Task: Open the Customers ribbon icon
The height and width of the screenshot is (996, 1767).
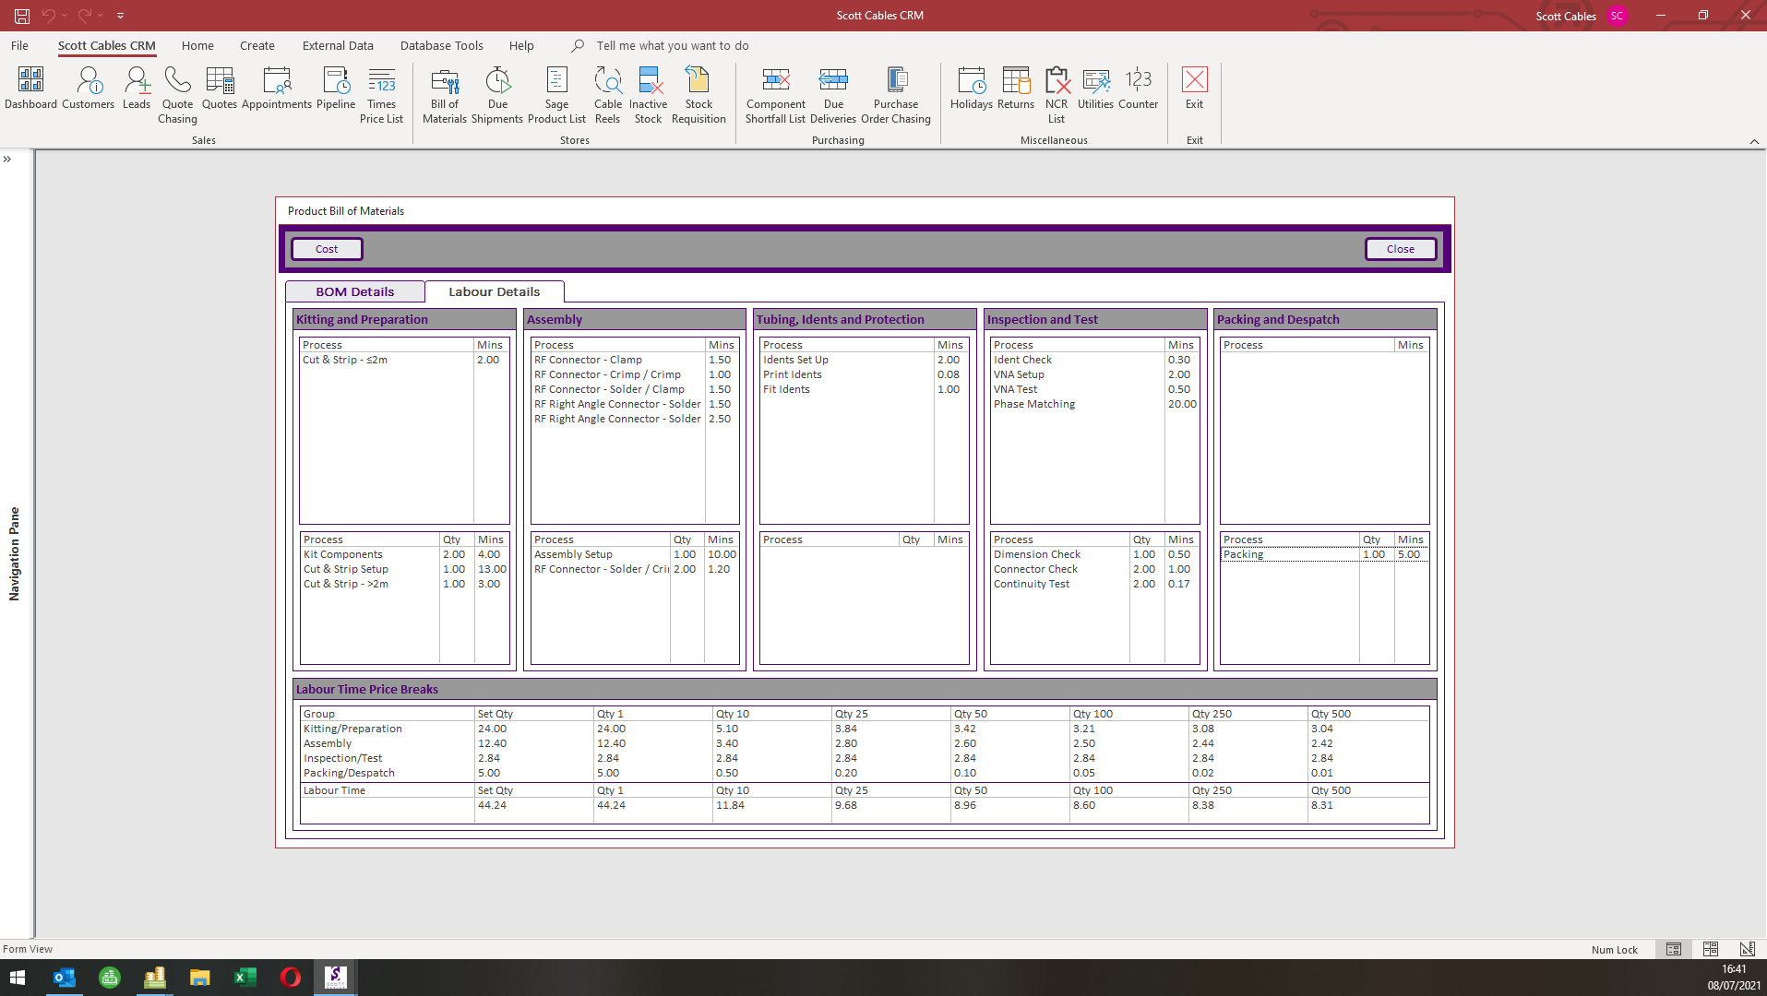Action: pyautogui.click(x=89, y=89)
